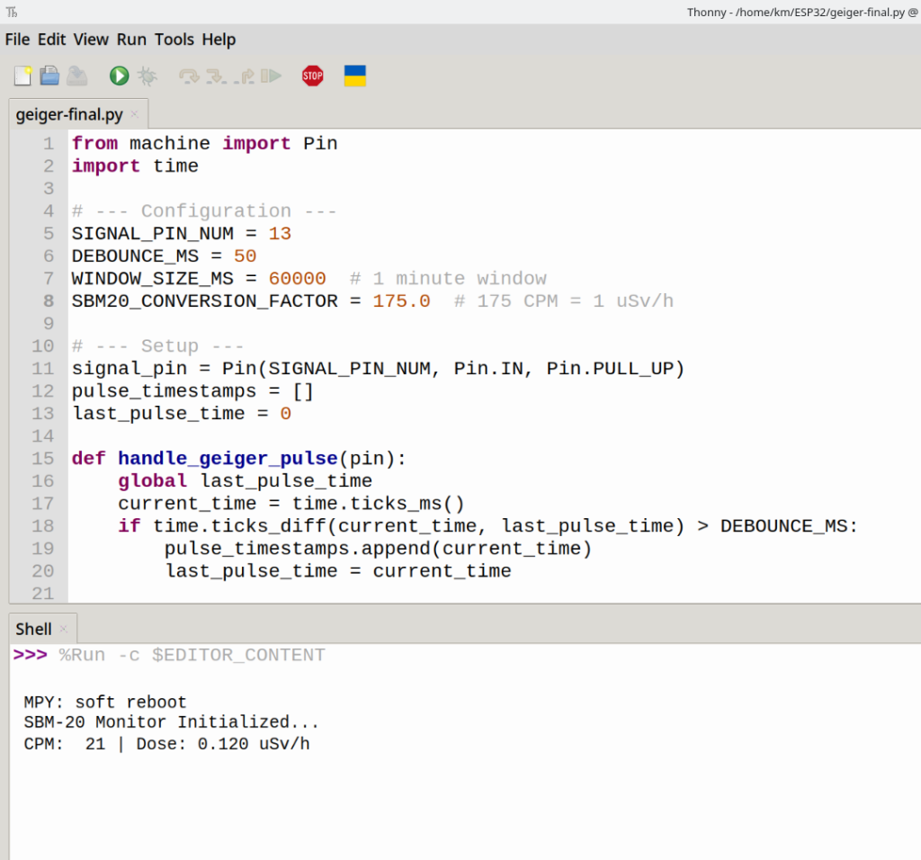Click the Step out debug icon

[x=244, y=76]
